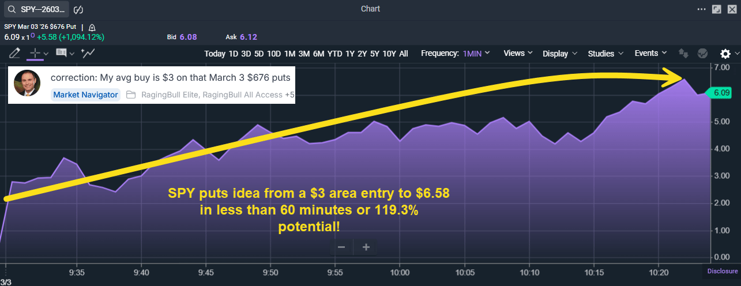Click the SPY symbol search field
741x286 pixels.
coord(36,9)
